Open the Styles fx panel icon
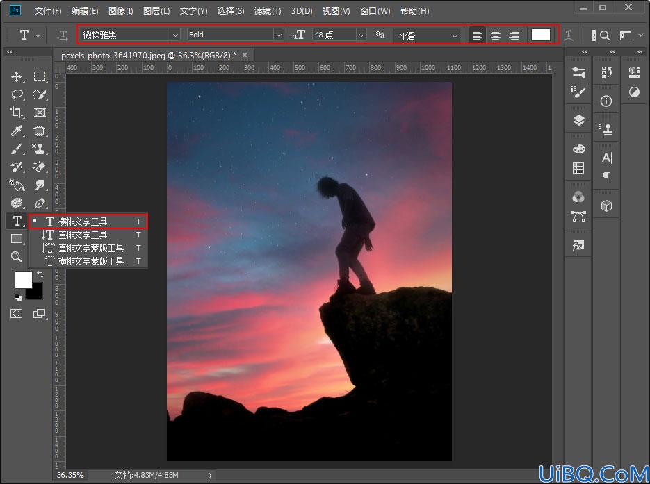This screenshot has width=650, height=484. pyautogui.click(x=578, y=246)
